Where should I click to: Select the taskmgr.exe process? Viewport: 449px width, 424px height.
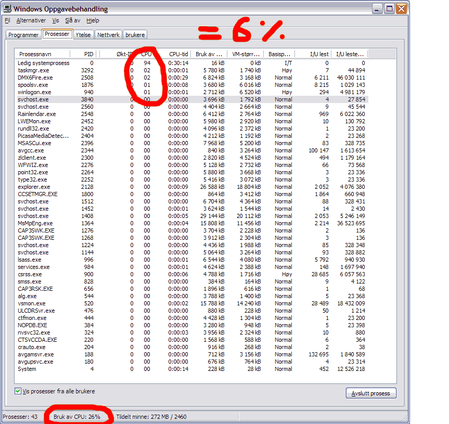pos(191,70)
